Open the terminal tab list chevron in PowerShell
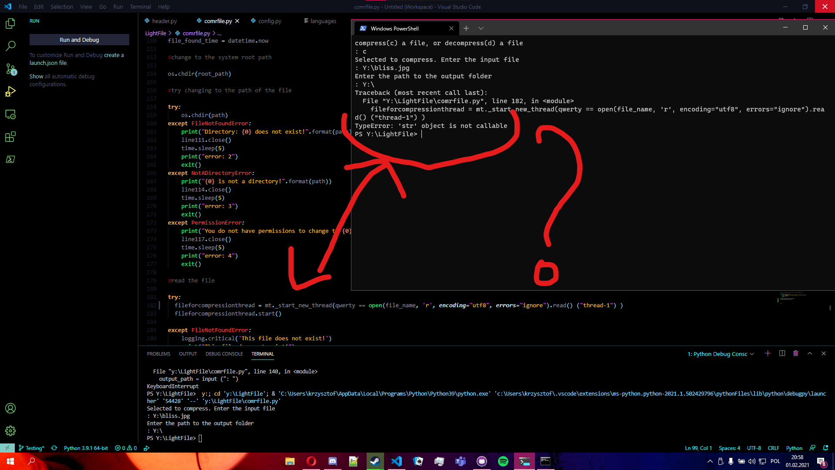This screenshot has height=470, width=835. (x=481, y=28)
